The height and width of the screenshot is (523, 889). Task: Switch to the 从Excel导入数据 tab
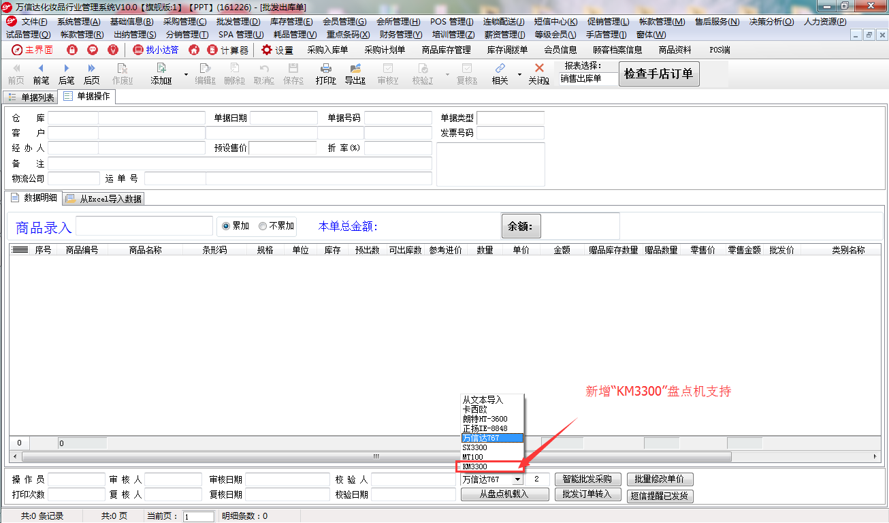pyautogui.click(x=103, y=199)
